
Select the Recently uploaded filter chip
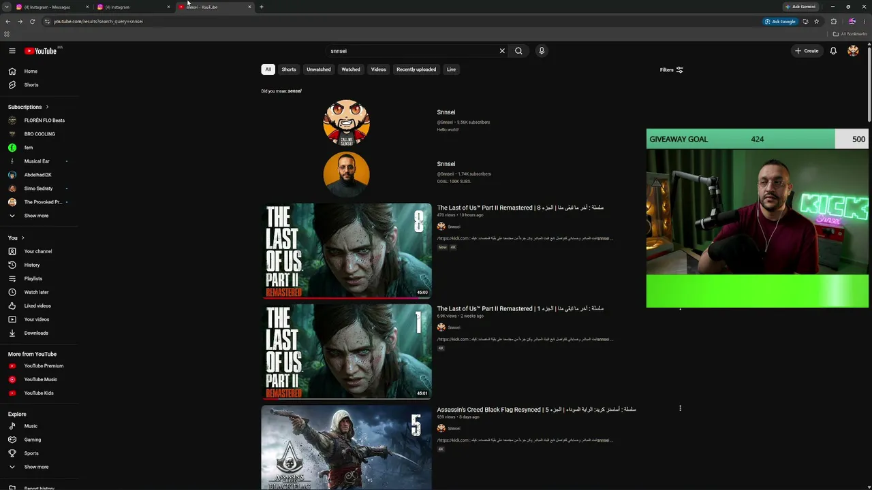click(x=416, y=69)
